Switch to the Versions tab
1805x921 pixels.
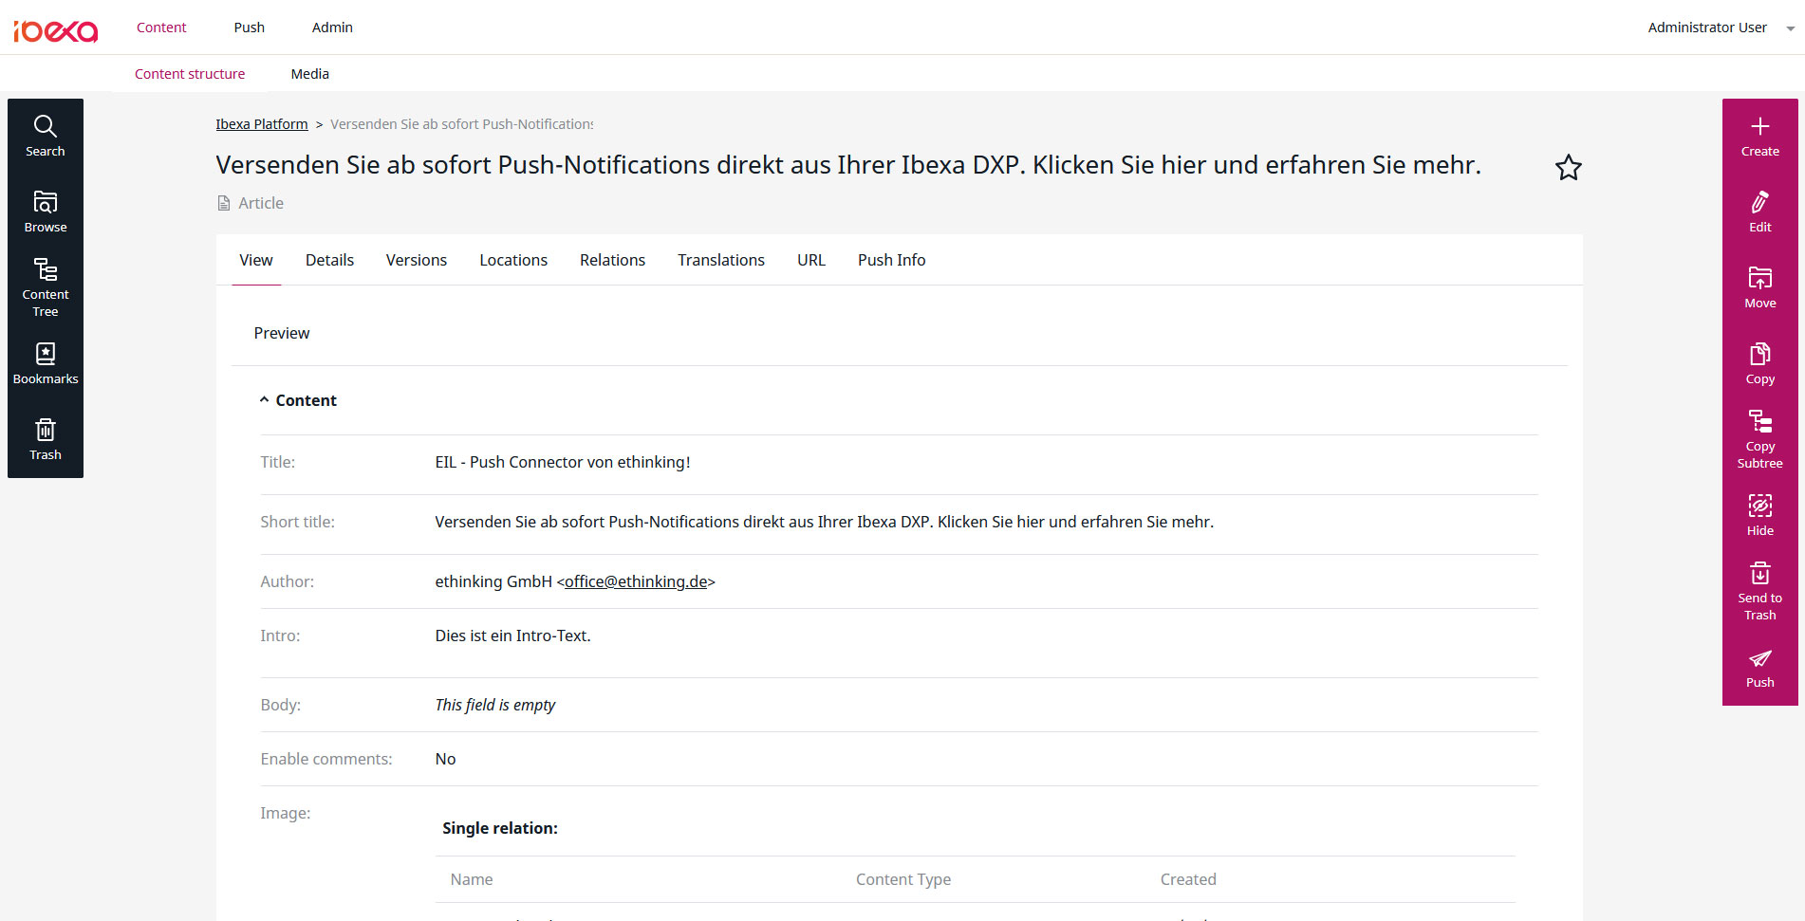tap(417, 260)
